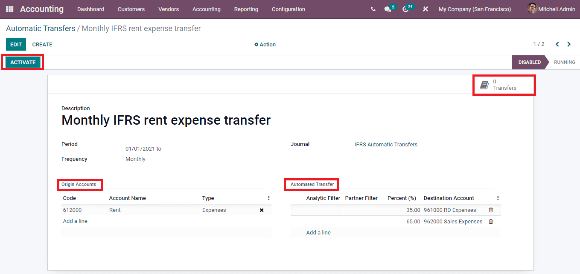Open the Transfers smart button

(504, 85)
